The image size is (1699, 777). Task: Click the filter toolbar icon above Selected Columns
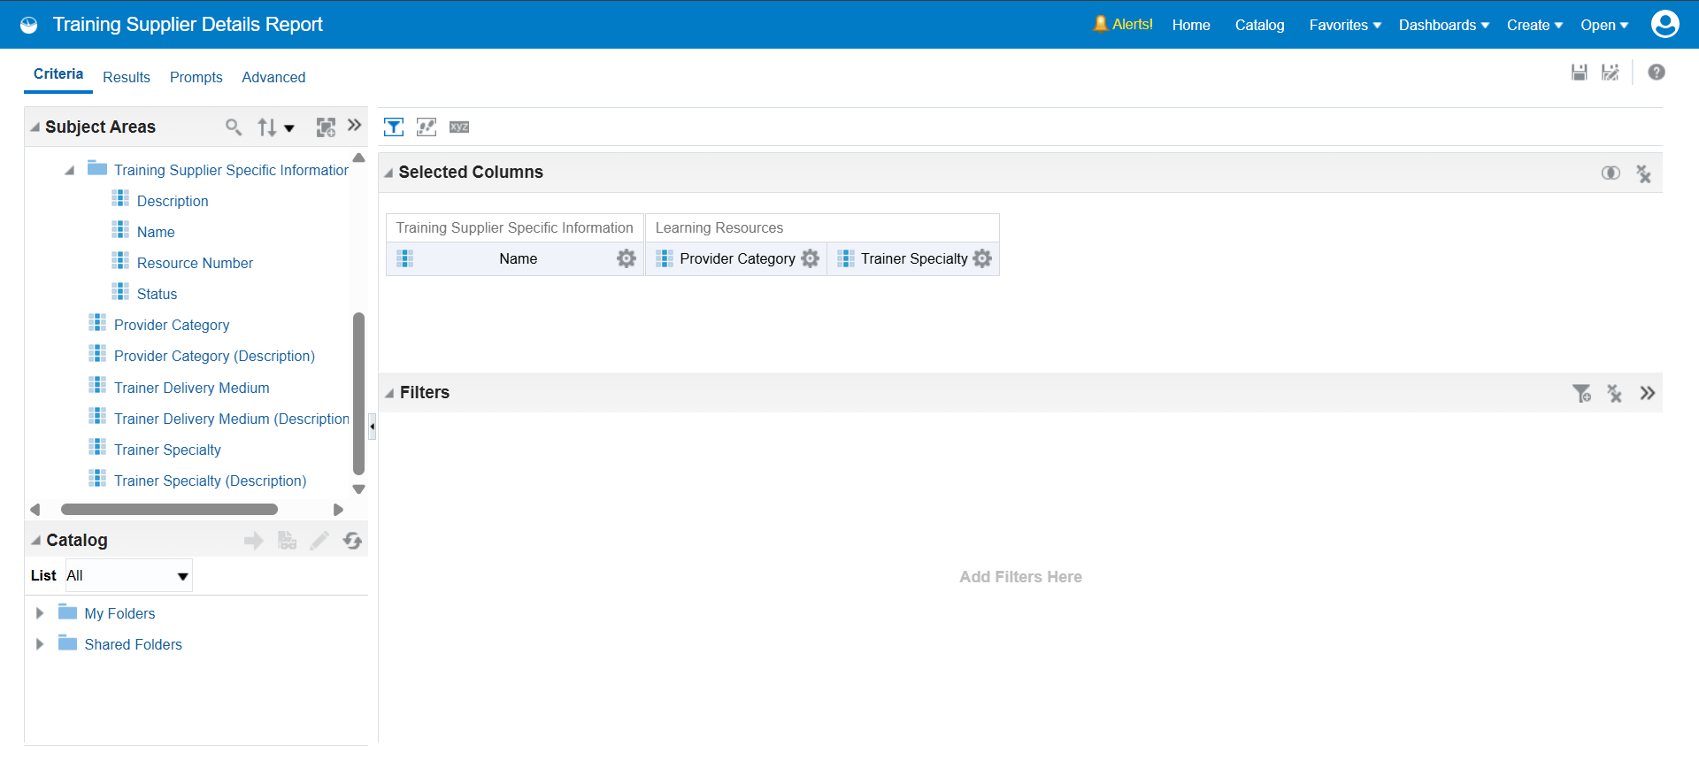(x=394, y=127)
